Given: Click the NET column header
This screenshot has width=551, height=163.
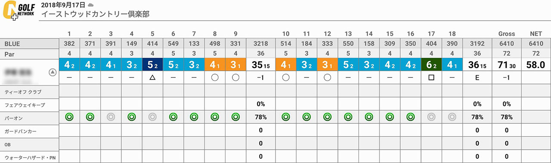Looking at the screenshot, I should (x=536, y=34).
